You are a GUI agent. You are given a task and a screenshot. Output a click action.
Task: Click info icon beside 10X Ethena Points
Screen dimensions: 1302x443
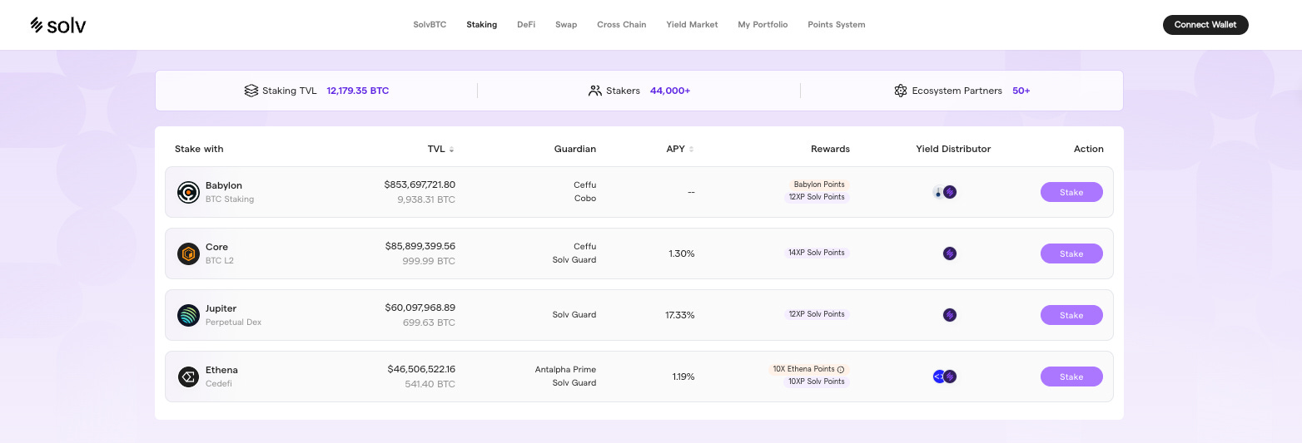pos(841,369)
